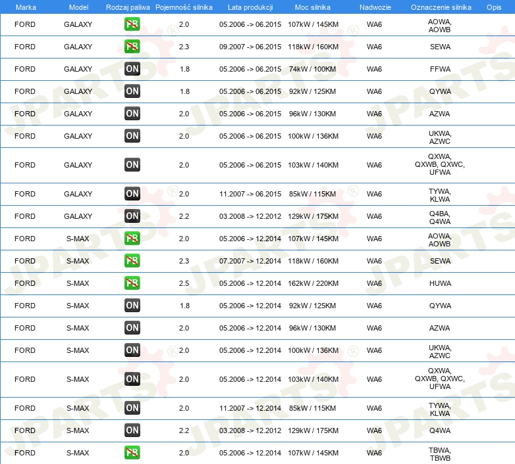515x464 pixels.
Task: Click QXWA, QXWB, QXWC, UFWA in Galaxy row
Action: [x=440, y=164]
